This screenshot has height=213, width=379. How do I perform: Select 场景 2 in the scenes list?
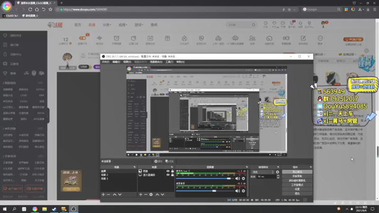click(118, 175)
